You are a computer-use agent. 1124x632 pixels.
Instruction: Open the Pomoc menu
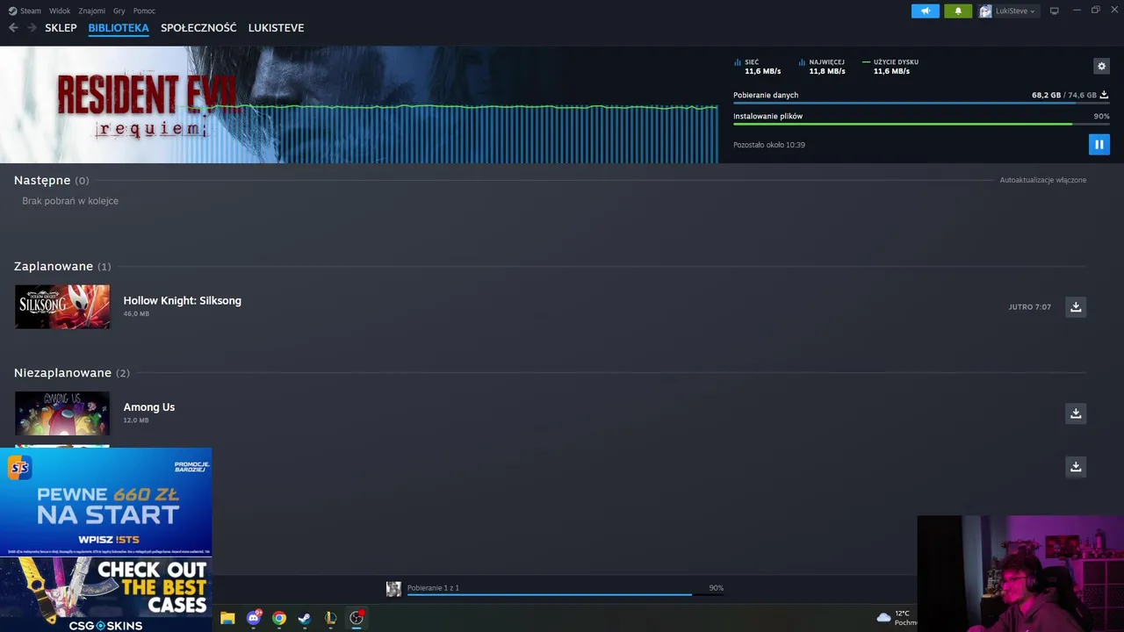(144, 11)
